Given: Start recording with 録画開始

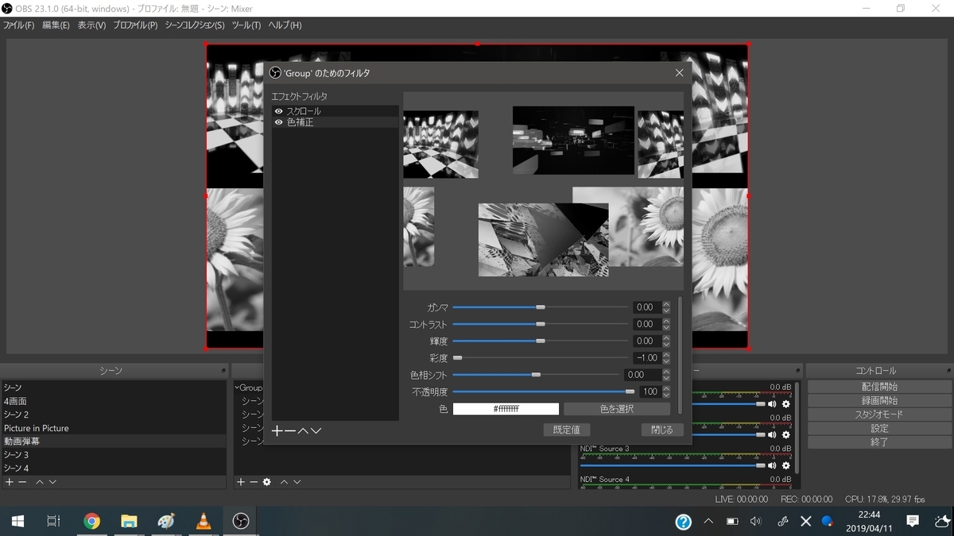Looking at the screenshot, I should point(879,400).
